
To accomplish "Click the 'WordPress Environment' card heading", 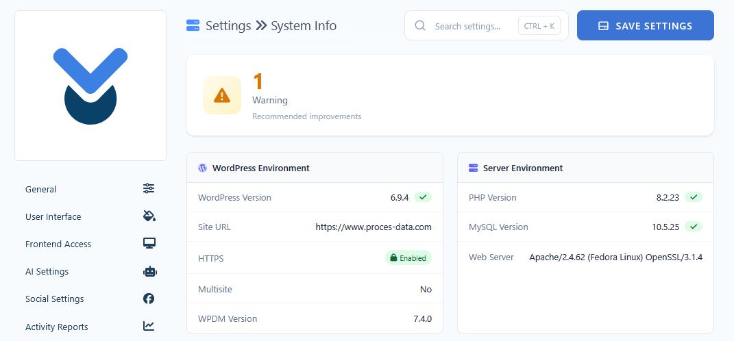I will click(x=260, y=168).
